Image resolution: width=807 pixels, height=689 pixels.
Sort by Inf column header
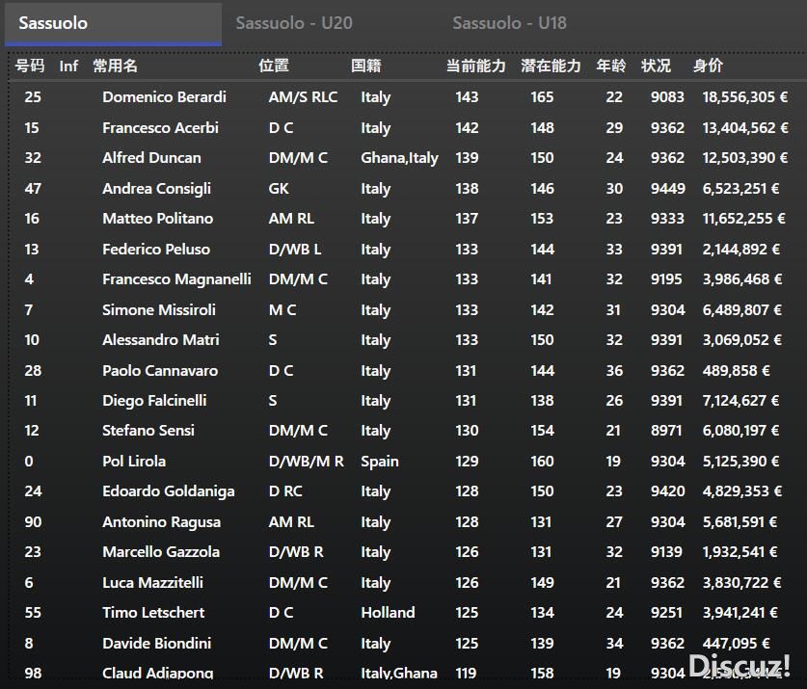(x=68, y=66)
